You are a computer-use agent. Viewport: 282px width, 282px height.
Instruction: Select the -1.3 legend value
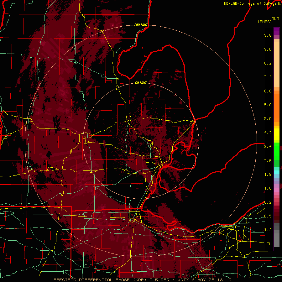pos(267,230)
